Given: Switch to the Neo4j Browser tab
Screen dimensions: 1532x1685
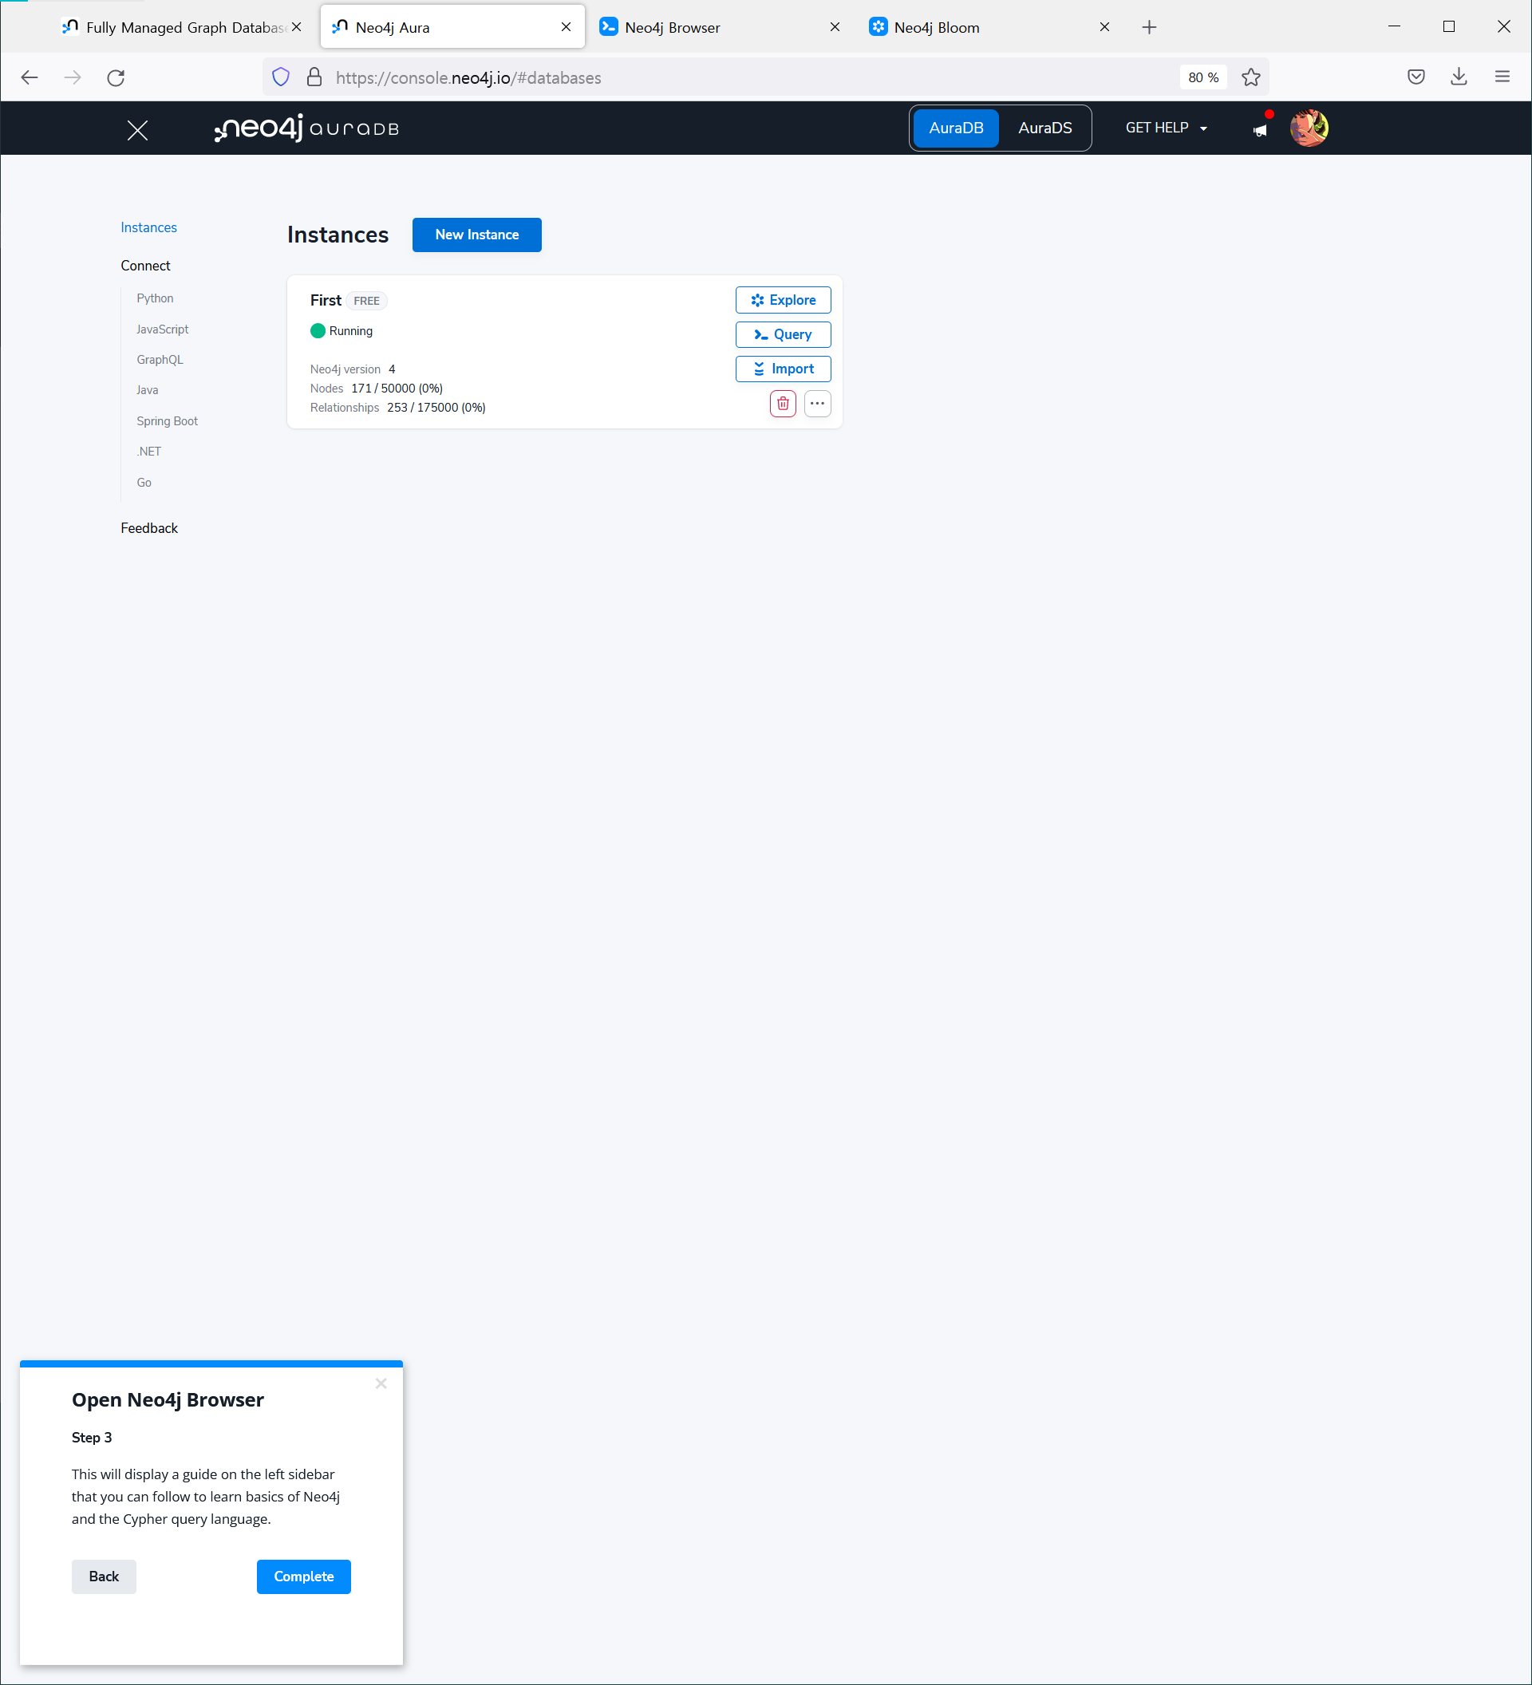Looking at the screenshot, I should click(672, 28).
